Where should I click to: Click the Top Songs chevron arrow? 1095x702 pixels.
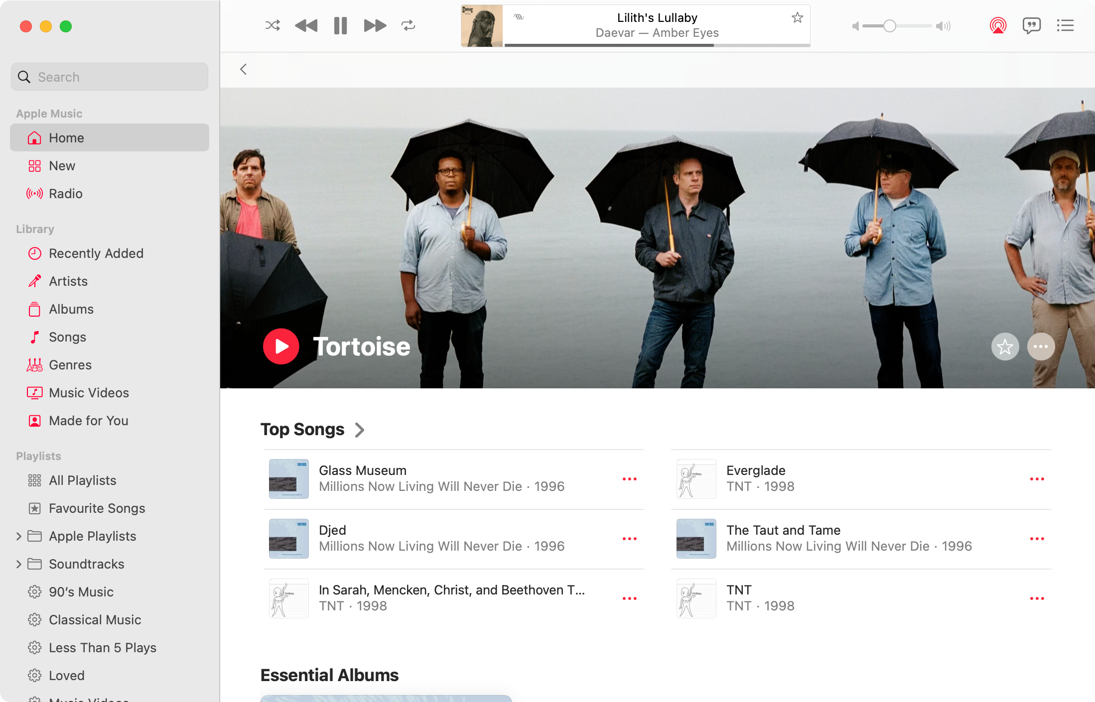(360, 430)
